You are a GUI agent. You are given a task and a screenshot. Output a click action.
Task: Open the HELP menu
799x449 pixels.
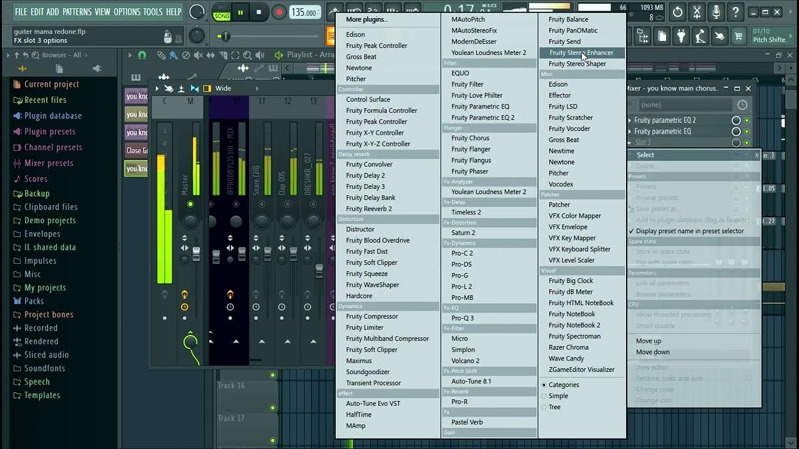[x=174, y=12]
